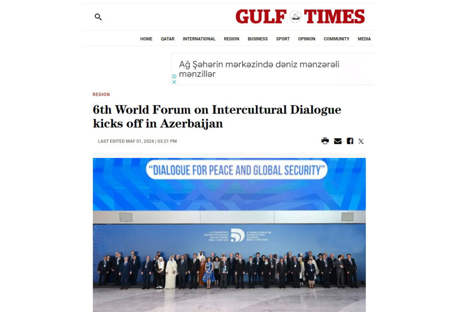Open ad info icon
This screenshot has height=312, width=458.
coord(174,76)
